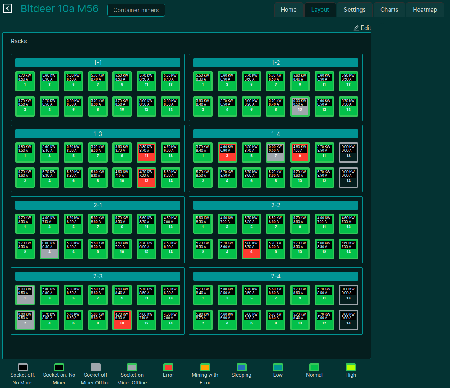450x388 pixels.
Task: Open miner 14 in rack 1-1
Action: [x=171, y=106]
